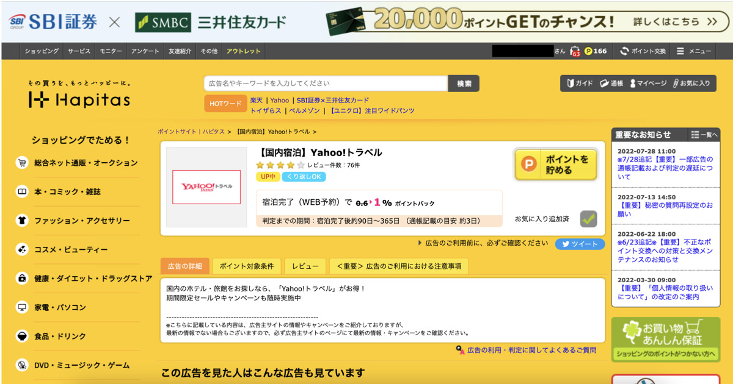Click the トイザらス hot word link
This screenshot has width=733, height=384.
click(266, 110)
